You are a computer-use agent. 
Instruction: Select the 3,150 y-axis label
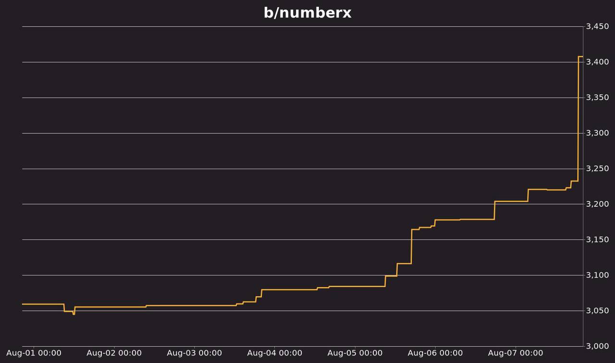pyautogui.click(x=598, y=240)
